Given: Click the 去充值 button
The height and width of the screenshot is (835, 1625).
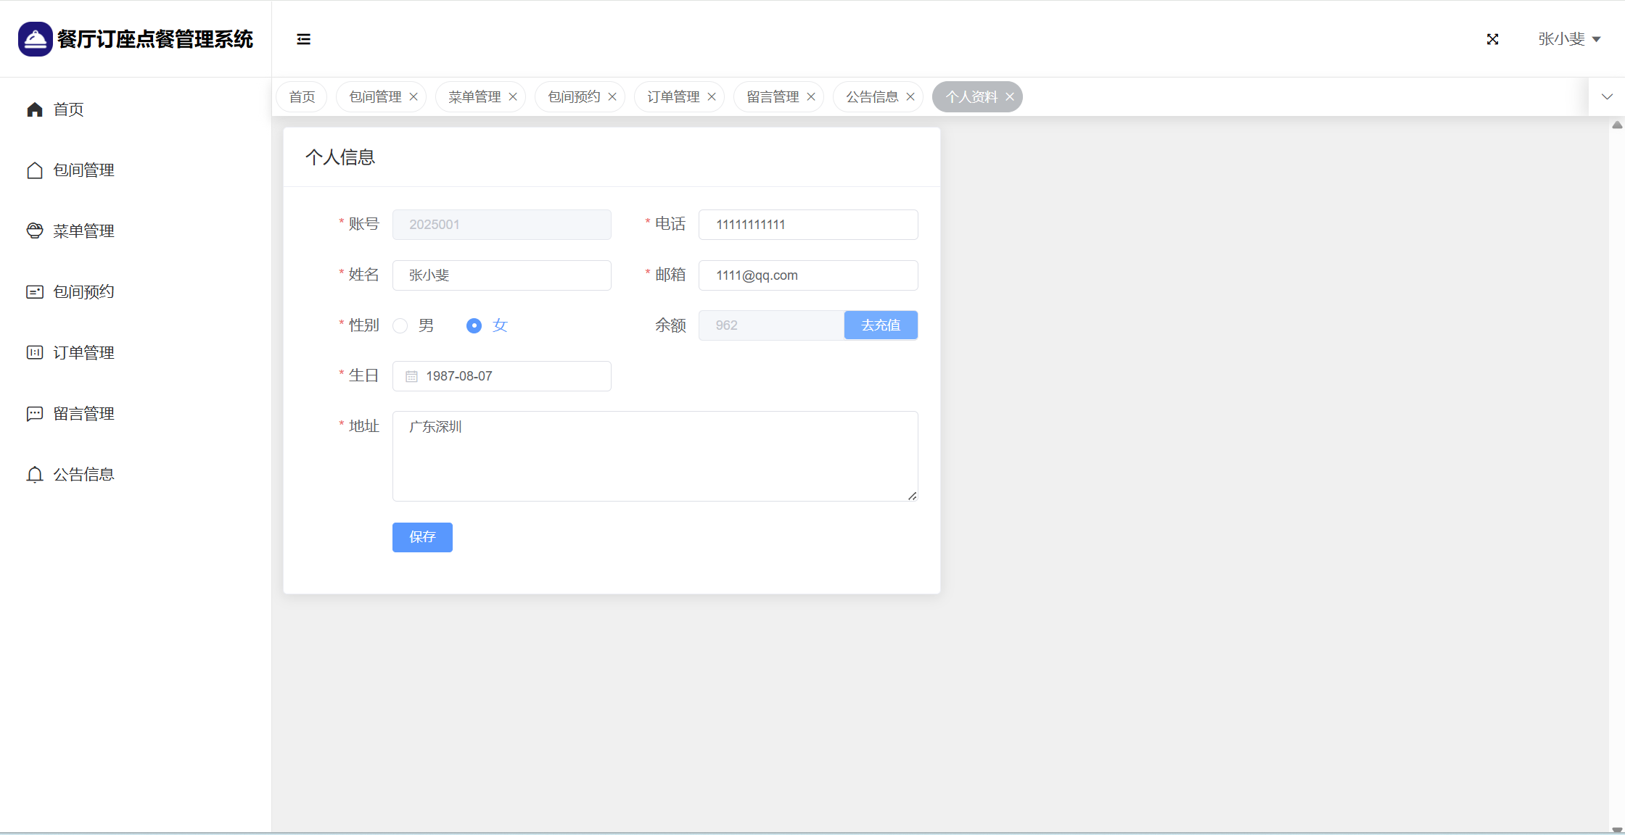Looking at the screenshot, I should (880, 325).
